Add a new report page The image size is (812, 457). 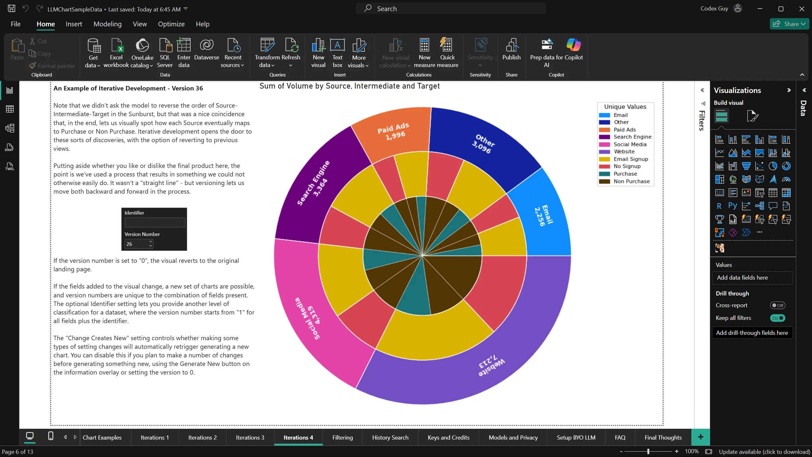701,437
